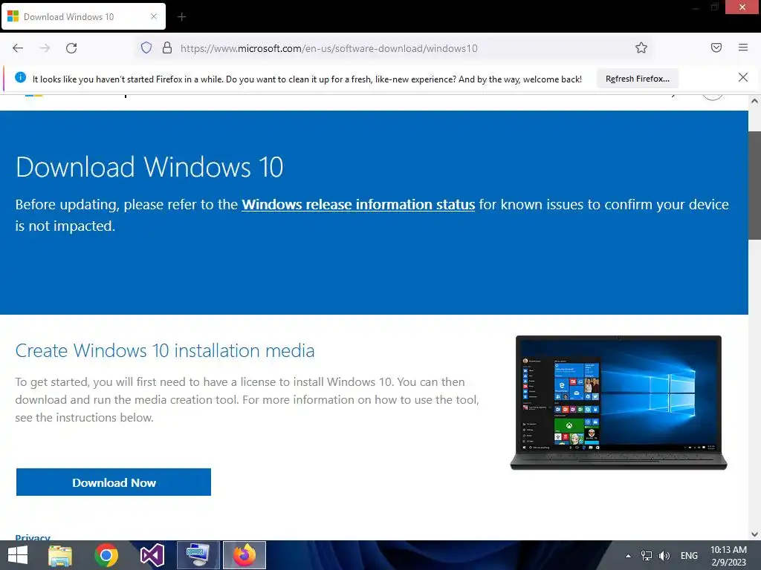761x570 pixels.
Task: Reload the current page
Action: point(71,48)
